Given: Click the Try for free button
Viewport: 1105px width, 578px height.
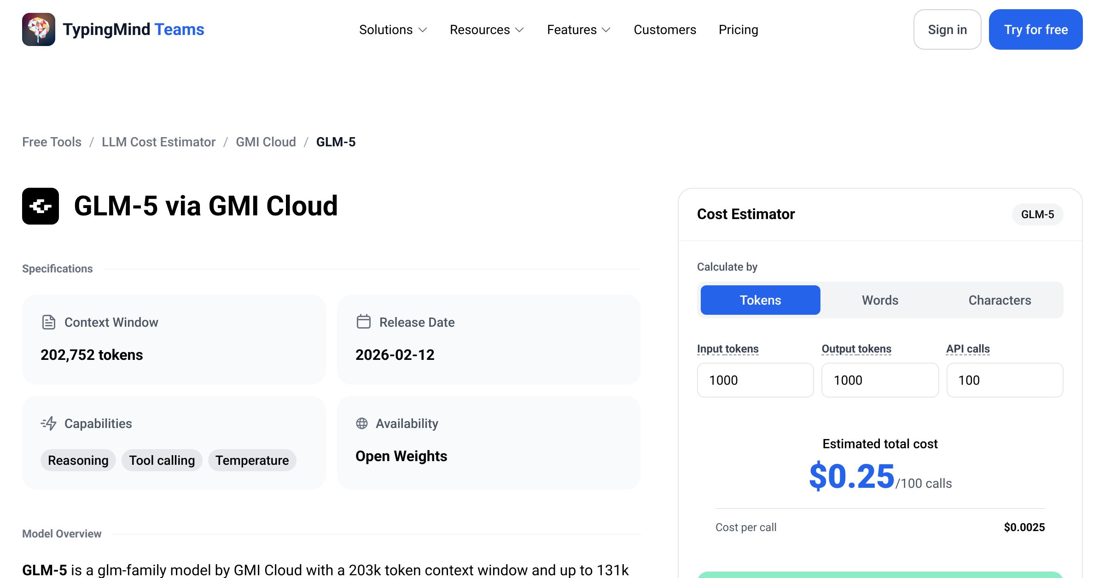Looking at the screenshot, I should [1036, 29].
